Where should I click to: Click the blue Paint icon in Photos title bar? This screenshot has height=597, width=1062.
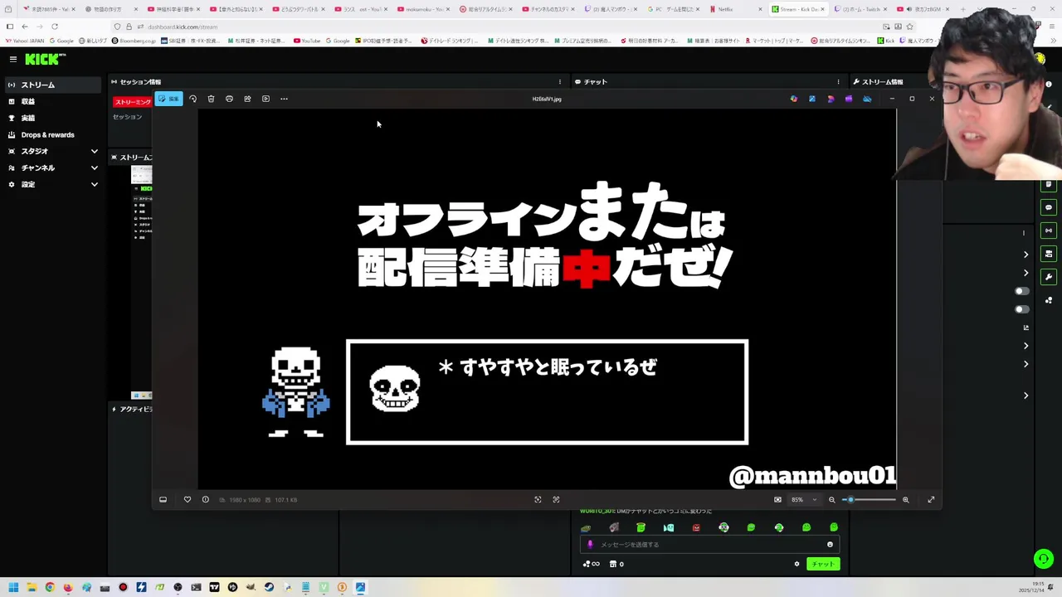click(812, 99)
